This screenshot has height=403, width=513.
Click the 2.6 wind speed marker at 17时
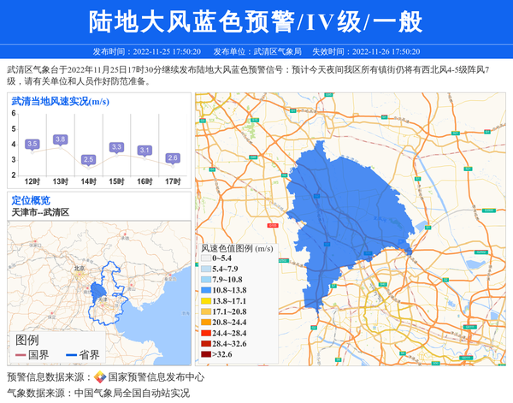coord(173,157)
